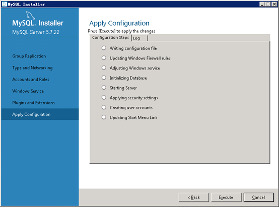The image size is (279, 207).
Task: Select the Applying security settings indicator
Action: 104,97
